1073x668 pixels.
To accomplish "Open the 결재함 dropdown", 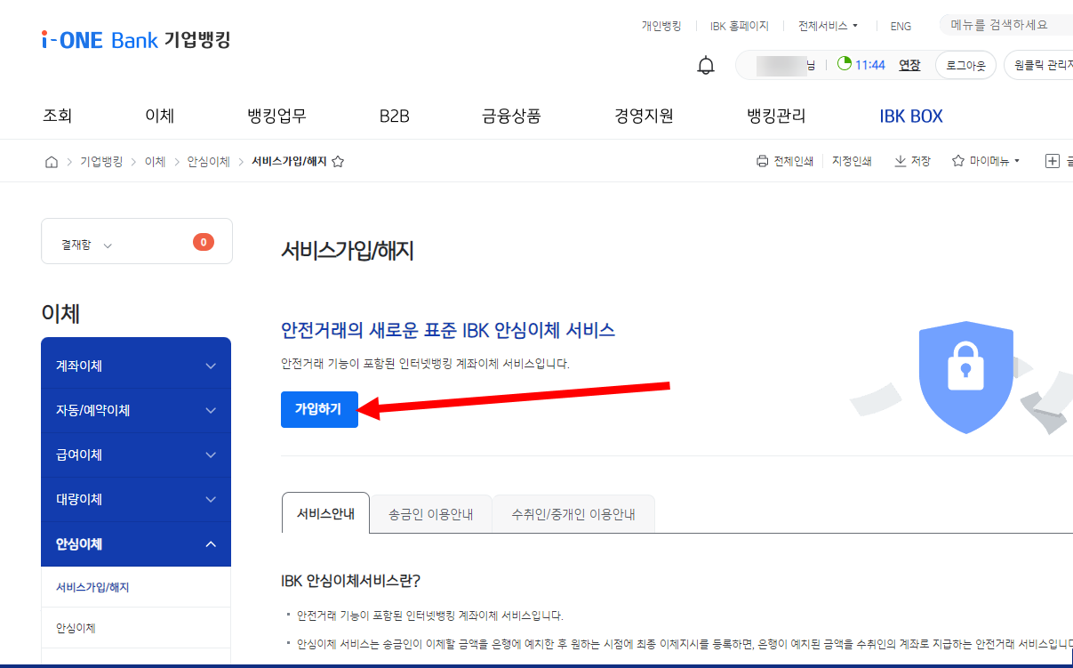I will 87,245.
